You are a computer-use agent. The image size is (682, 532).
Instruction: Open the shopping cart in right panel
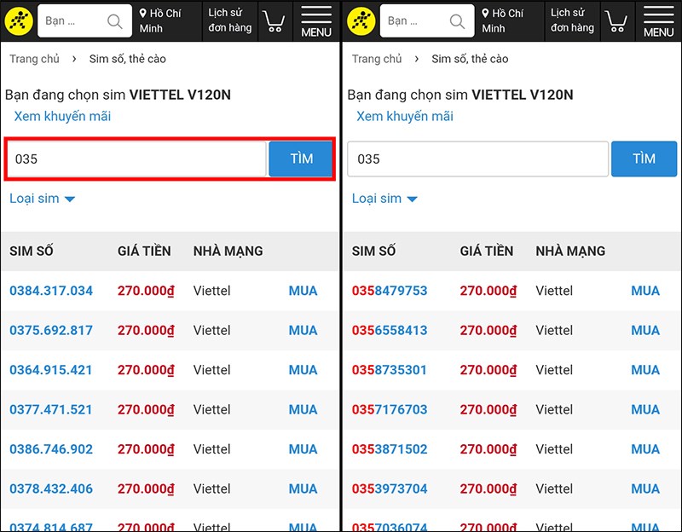[616, 21]
